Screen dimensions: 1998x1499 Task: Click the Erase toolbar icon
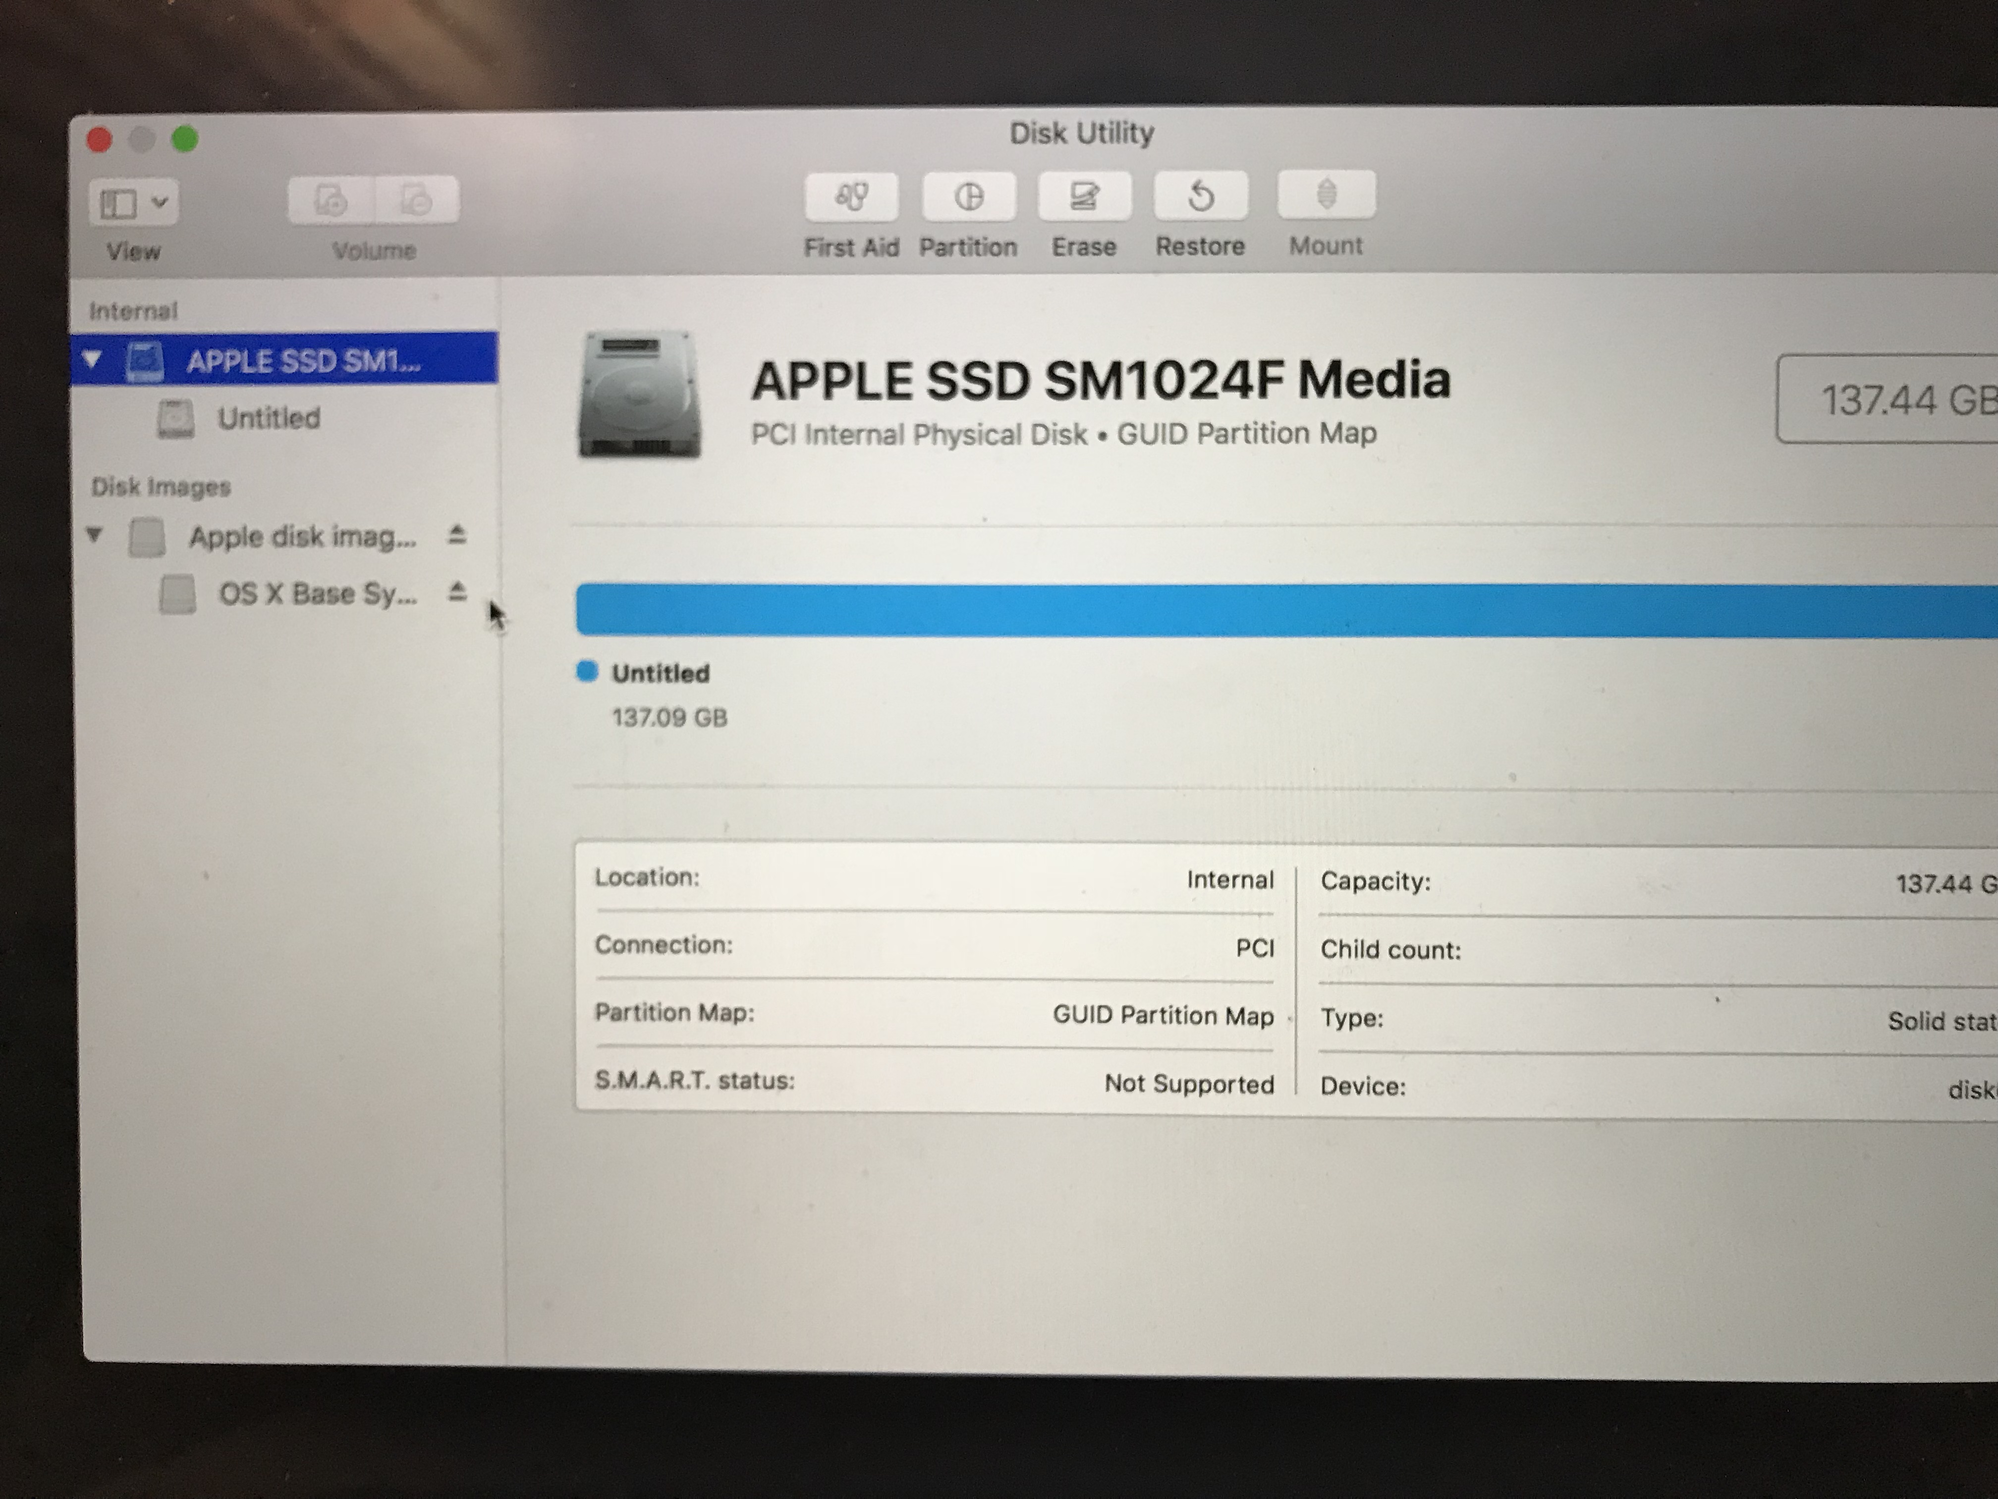point(1084,195)
